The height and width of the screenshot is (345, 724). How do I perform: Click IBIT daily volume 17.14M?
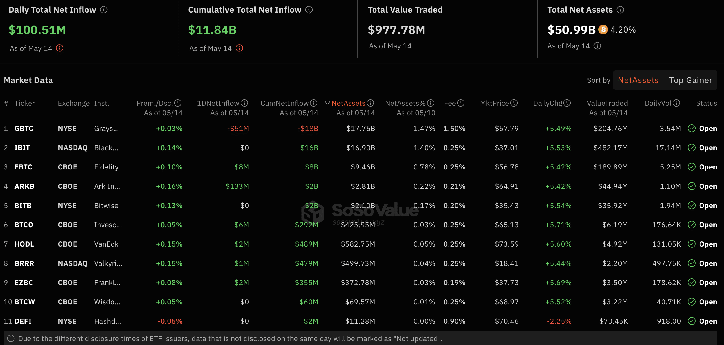click(668, 148)
